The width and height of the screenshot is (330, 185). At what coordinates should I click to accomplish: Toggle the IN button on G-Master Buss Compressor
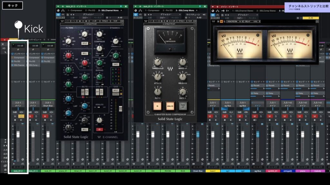pyautogui.click(x=157, y=106)
